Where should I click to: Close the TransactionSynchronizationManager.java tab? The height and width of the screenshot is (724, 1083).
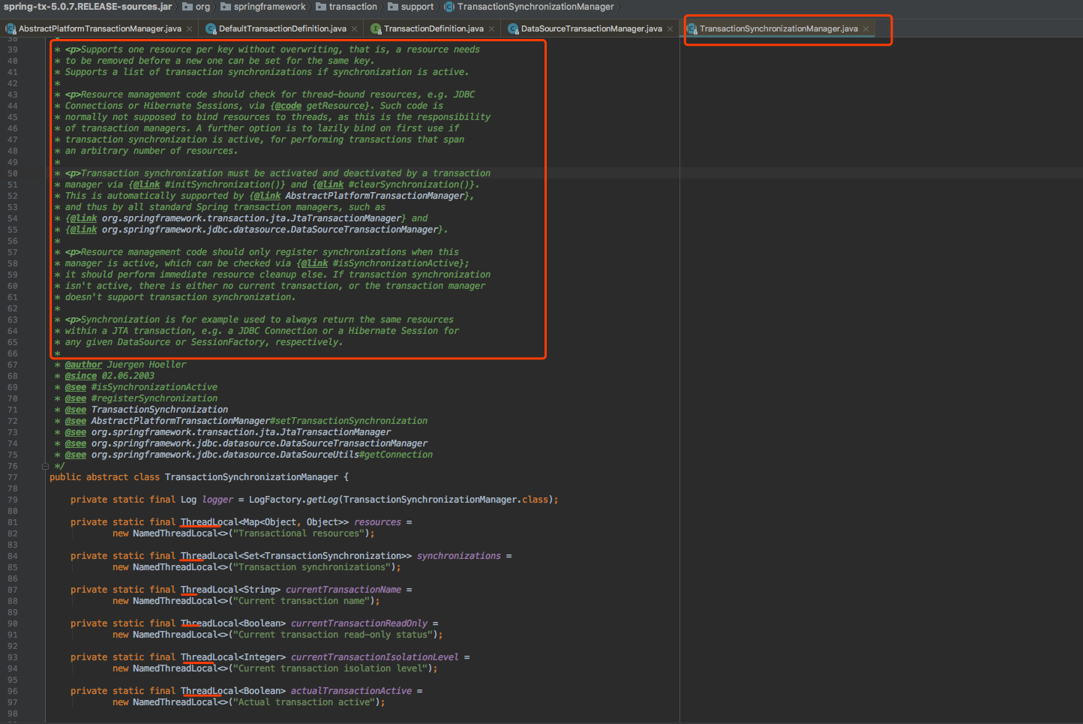point(866,29)
